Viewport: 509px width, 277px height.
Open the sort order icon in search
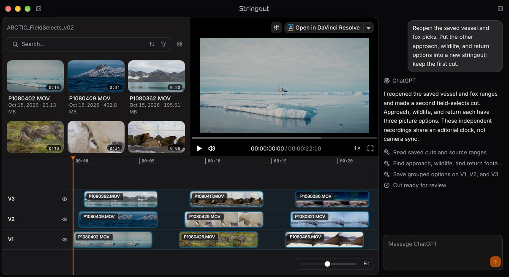click(152, 44)
